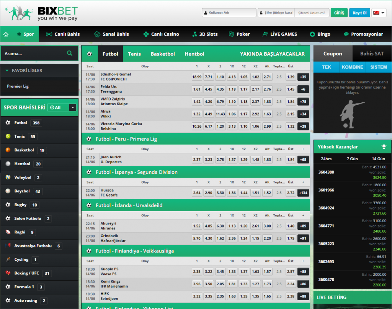
Task: Click Şifremi Unuttum link
Action: pos(312,13)
